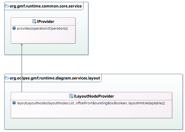Image resolution: width=185 pixels, height=132 pixels.
Task: Select the IProvider class name
Action: point(46,21)
